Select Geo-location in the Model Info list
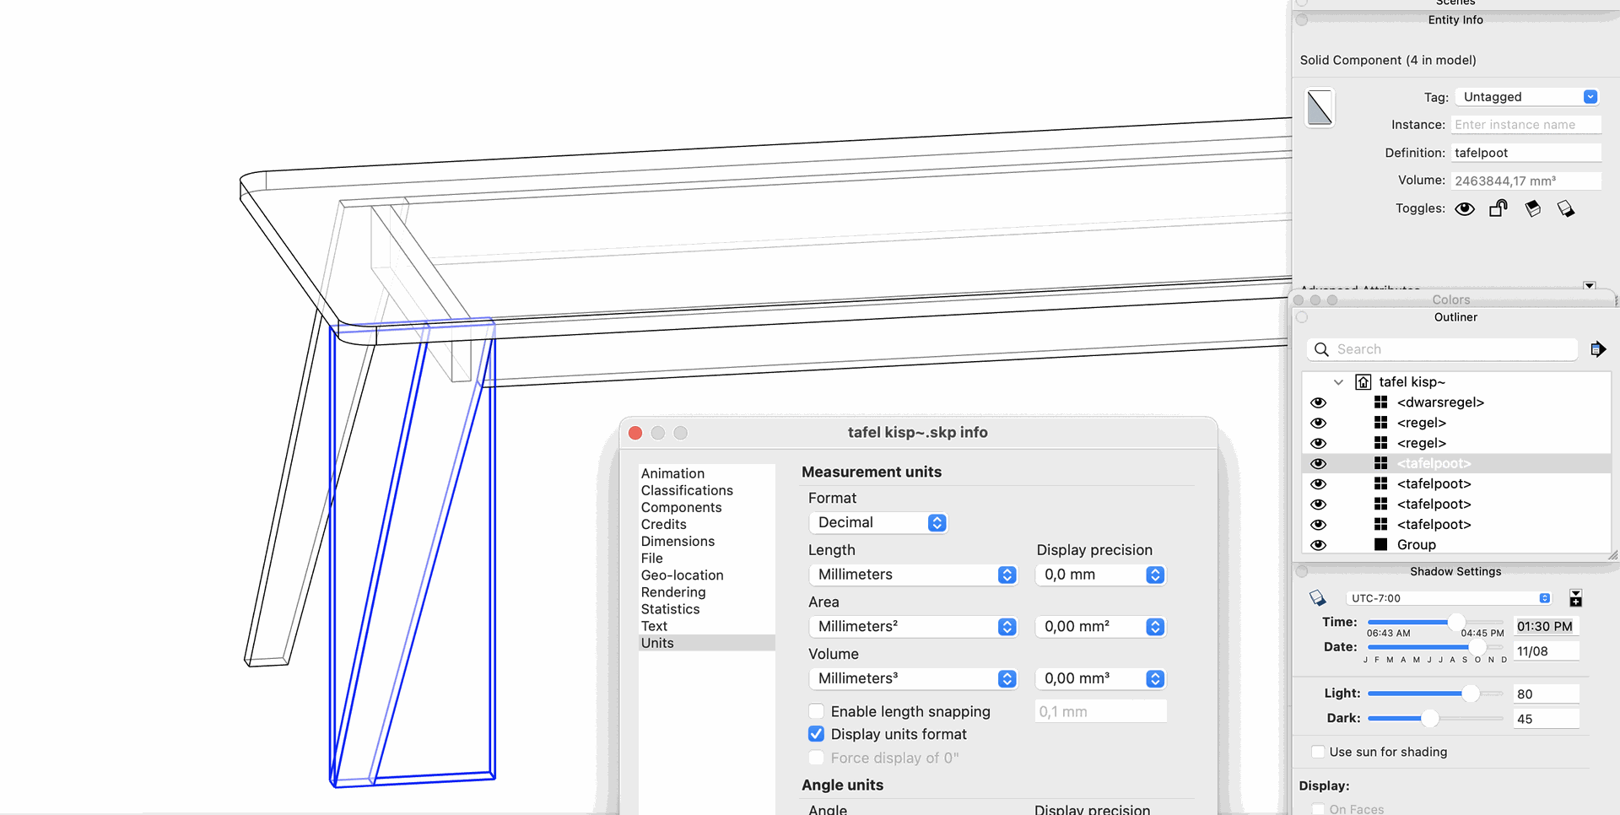 [682, 575]
